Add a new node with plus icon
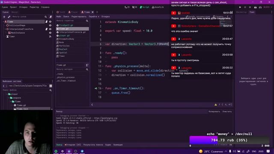 [4, 17]
